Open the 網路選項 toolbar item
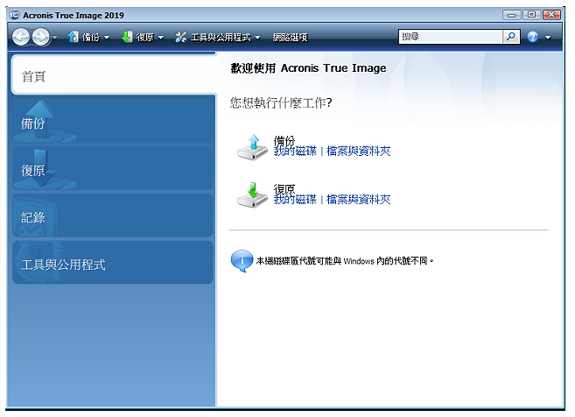The width and height of the screenshot is (575, 417). [x=290, y=38]
